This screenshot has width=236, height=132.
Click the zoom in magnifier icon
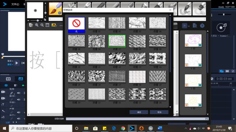pos(37,25)
